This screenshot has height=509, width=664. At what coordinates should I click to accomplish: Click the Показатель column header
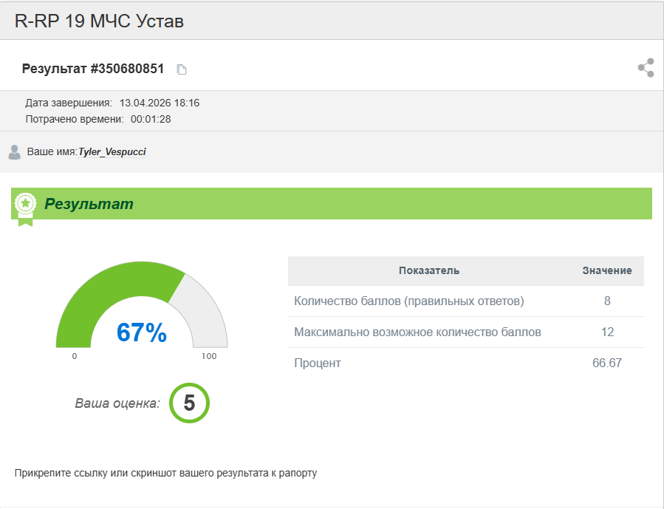(x=429, y=270)
